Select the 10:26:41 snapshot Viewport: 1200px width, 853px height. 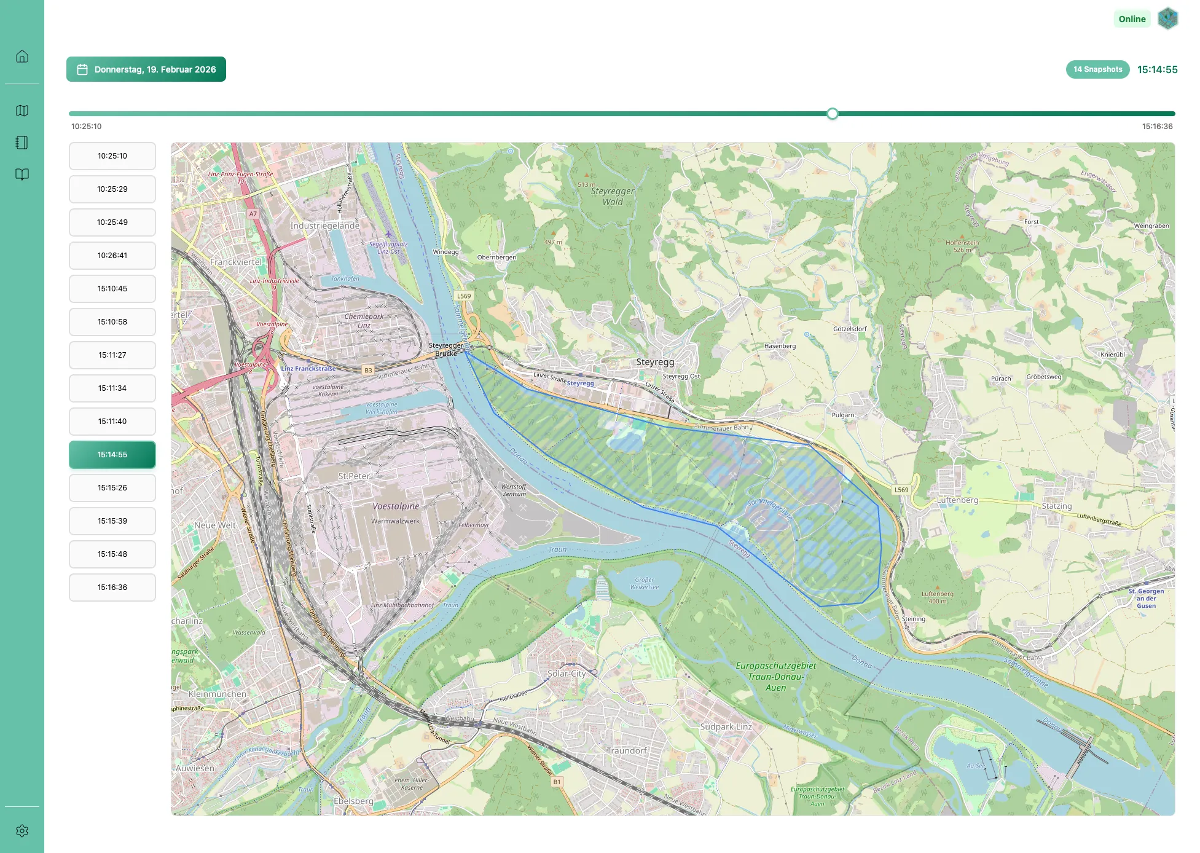click(112, 256)
